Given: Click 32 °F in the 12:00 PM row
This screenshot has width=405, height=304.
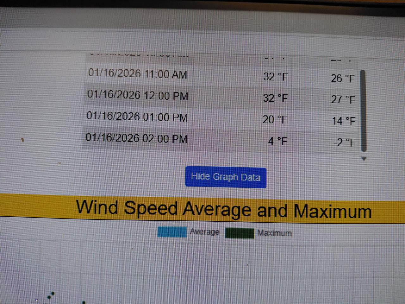Looking at the screenshot, I should (x=275, y=98).
